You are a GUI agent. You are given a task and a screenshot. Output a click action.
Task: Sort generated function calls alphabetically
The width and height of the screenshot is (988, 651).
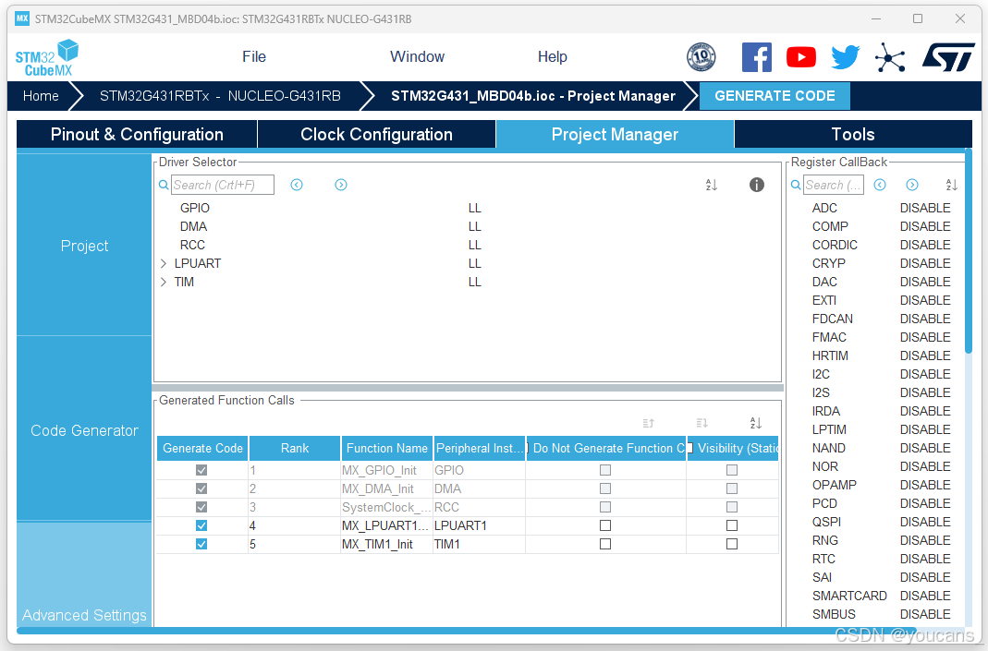pyautogui.click(x=756, y=423)
